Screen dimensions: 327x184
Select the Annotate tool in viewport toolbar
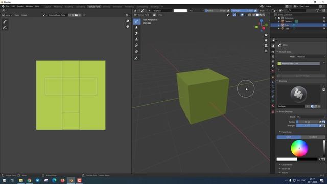pos(136,58)
